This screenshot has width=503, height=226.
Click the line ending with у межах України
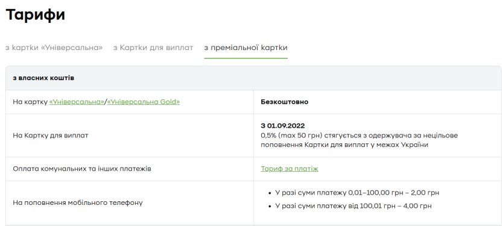tap(344, 145)
